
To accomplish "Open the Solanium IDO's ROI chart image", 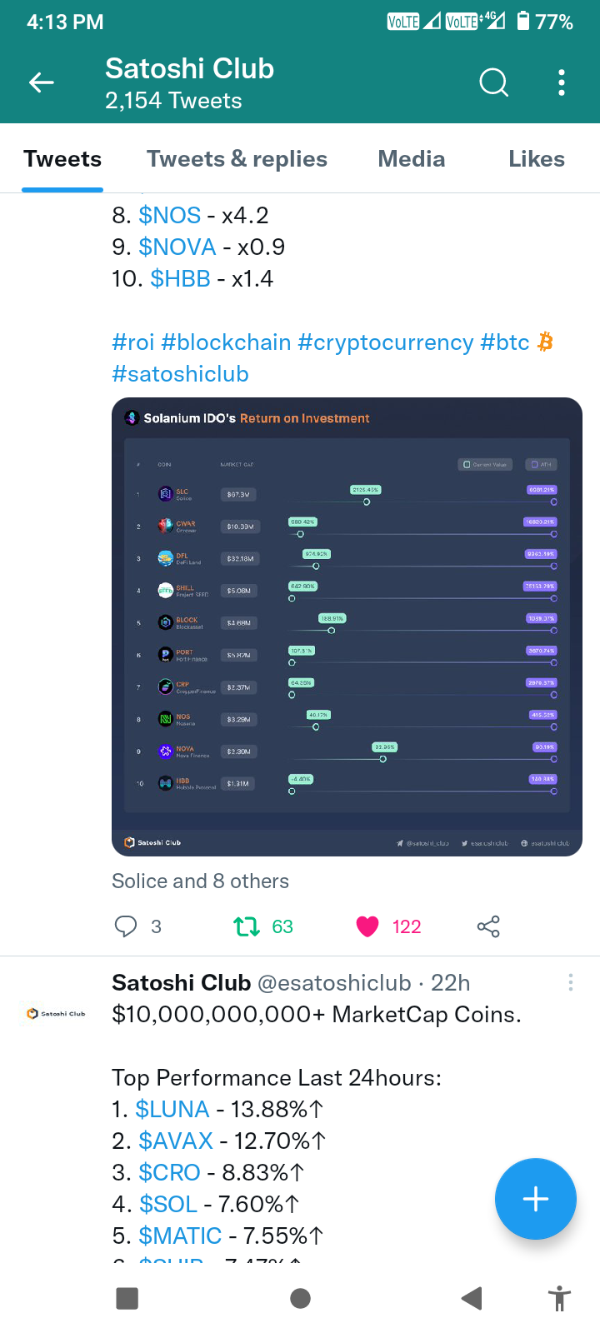I will [x=347, y=627].
